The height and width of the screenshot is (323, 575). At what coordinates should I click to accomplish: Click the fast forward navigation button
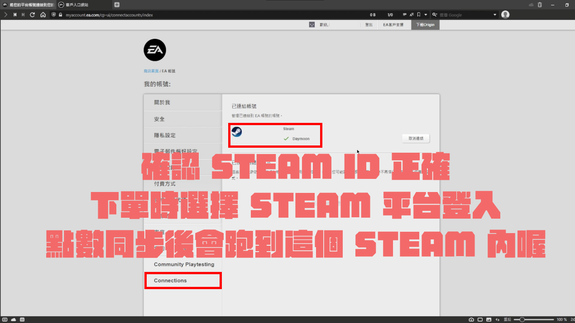point(23,14)
